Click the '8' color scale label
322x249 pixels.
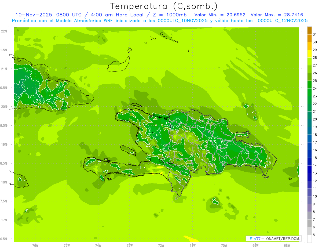tap(314, 212)
